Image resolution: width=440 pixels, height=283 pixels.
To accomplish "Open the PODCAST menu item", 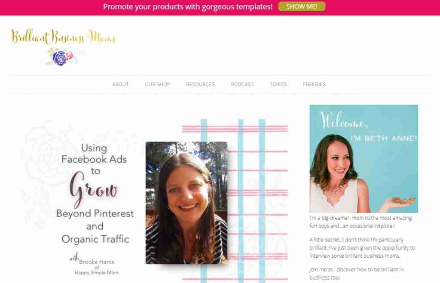I will tap(242, 85).
